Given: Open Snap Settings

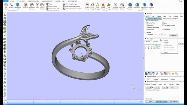Looking at the screenshot, I should pos(173,101).
